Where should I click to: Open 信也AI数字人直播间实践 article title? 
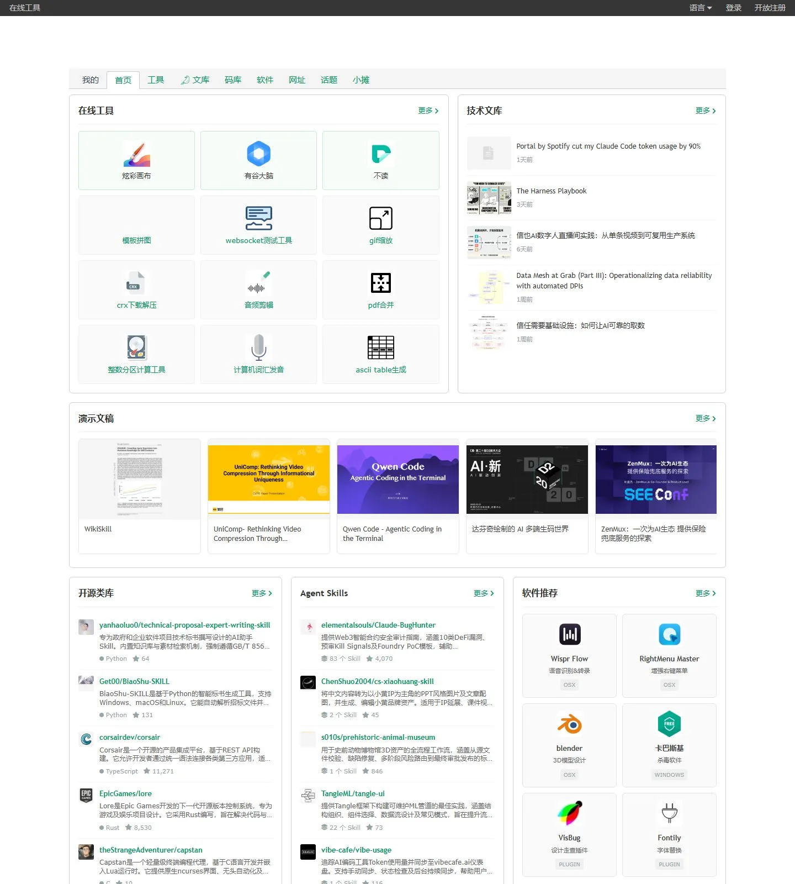click(x=606, y=236)
